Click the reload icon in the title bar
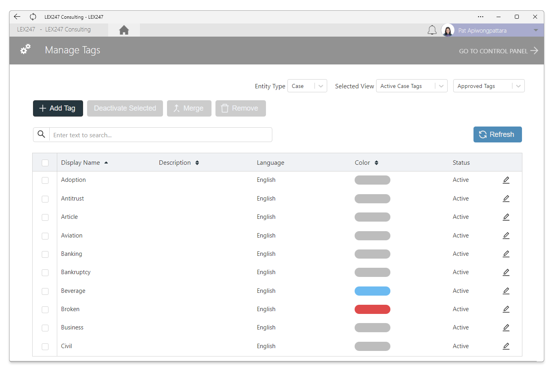553x372 pixels. click(x=33, y=17)
